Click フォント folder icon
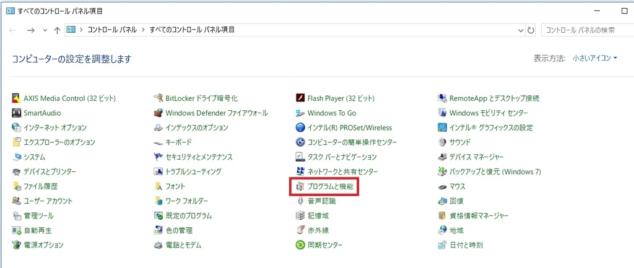 tap(158, 186)
